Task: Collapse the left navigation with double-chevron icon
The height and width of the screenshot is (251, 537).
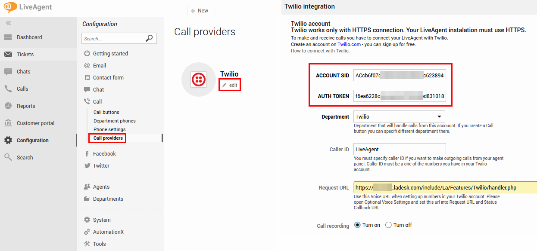Action: (x=8, y=23)
